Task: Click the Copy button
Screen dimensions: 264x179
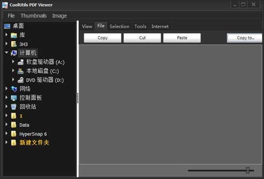Action: [x=103, y=38]
